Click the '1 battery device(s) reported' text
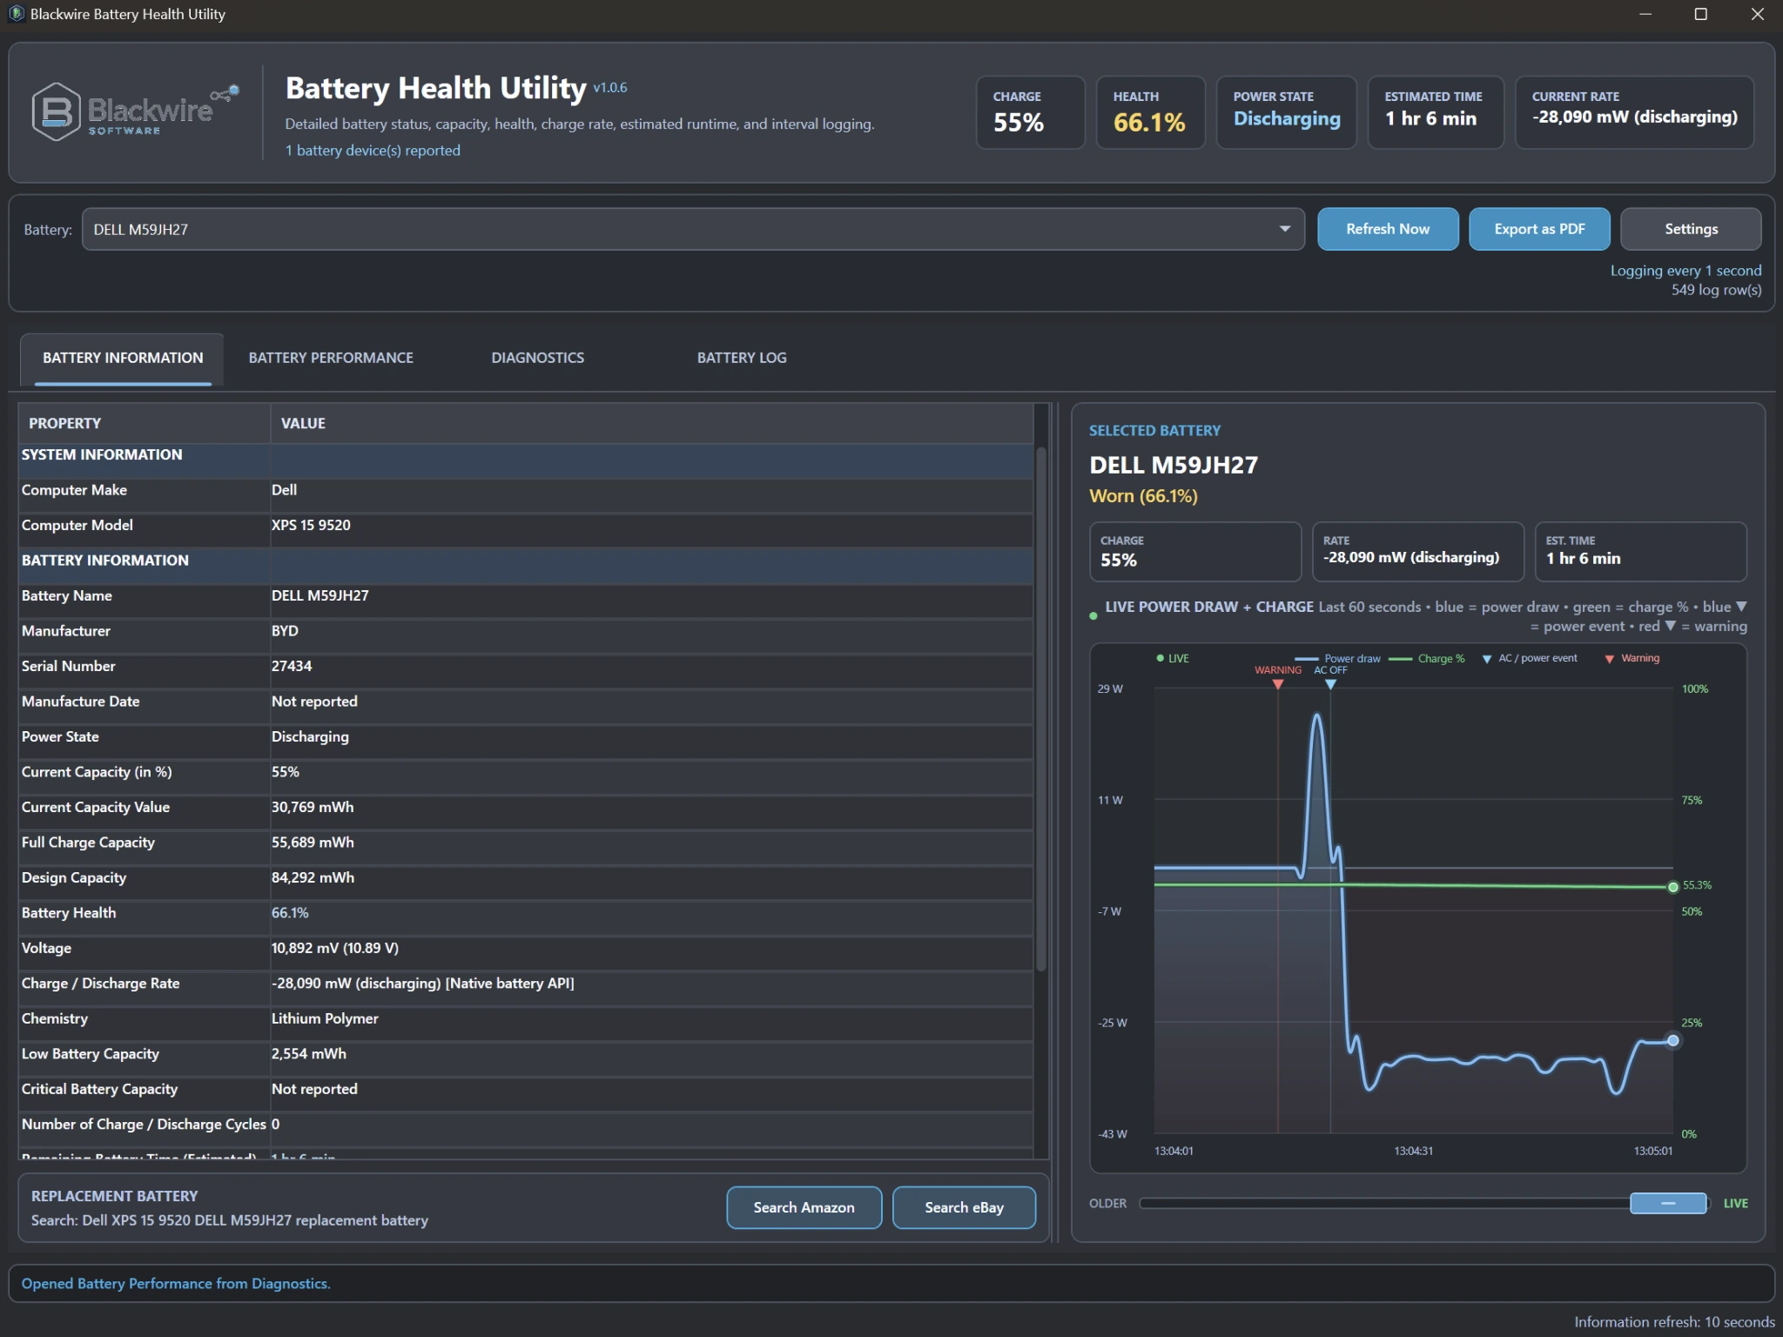 pyautogui.click(x=373, y=151)
